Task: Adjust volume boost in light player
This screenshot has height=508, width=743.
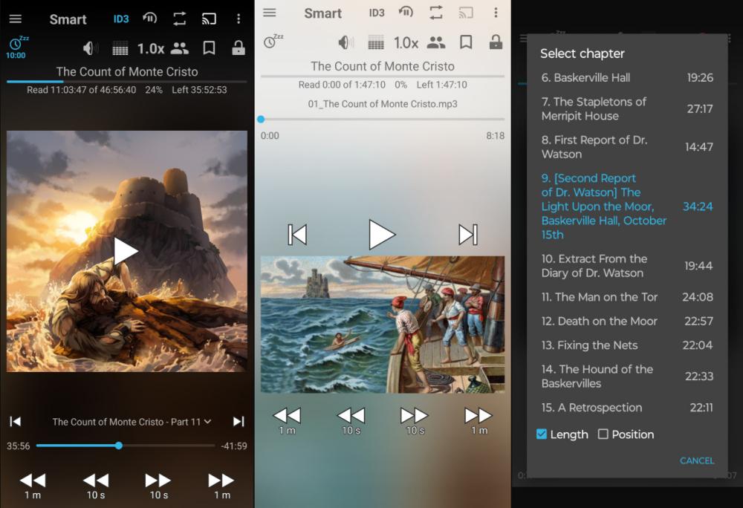Action: tap(346, 42)
